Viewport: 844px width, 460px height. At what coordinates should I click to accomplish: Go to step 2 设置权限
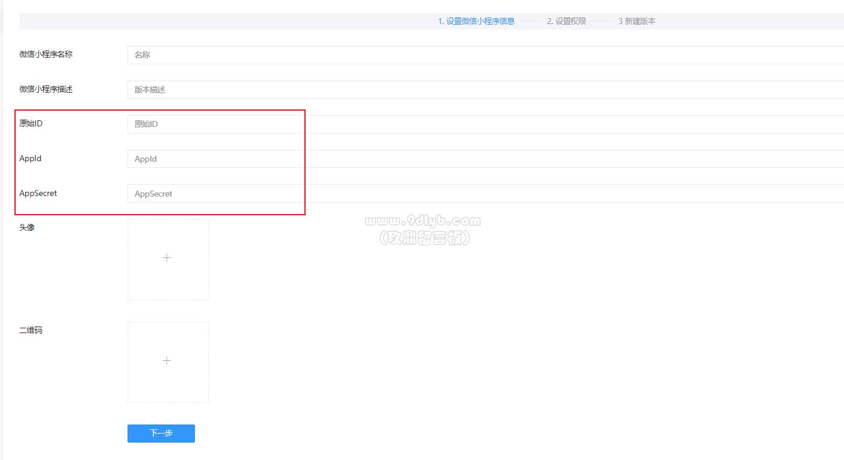tap(567, 21)
